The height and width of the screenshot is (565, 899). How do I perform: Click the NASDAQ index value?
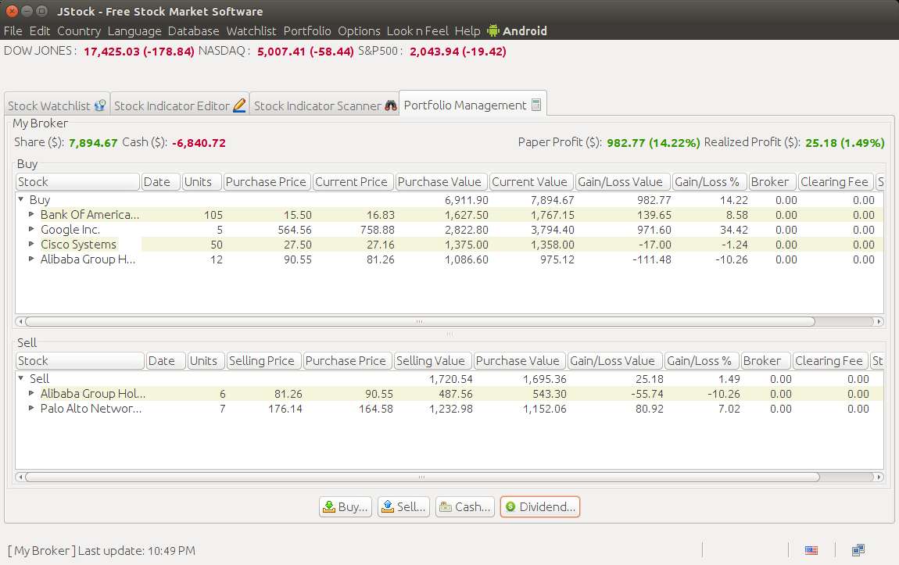[305, 51]
